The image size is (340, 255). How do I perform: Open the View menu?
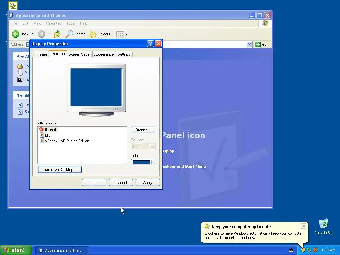[37, 23]
